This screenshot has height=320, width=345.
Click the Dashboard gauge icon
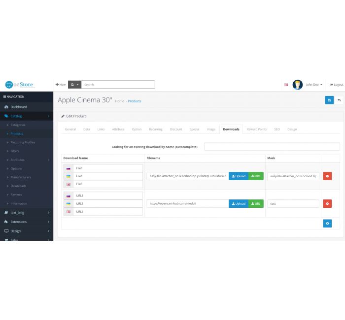click(6, 107)
